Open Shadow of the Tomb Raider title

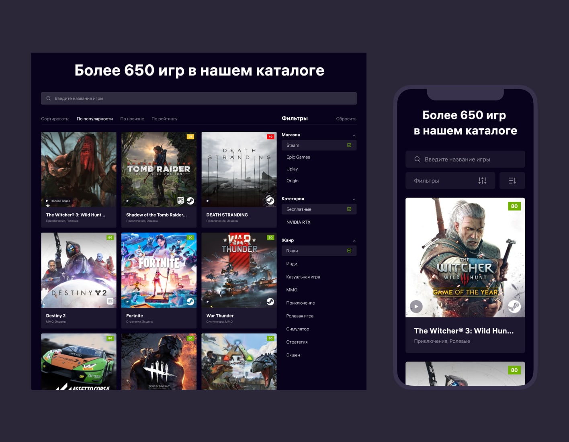(156, 215)
